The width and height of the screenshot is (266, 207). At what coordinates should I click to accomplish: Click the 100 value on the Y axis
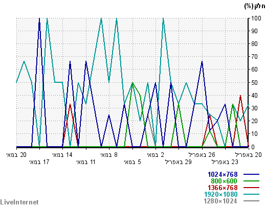256,18
